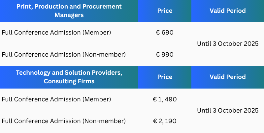Select the Price header in the Managers section
Screen dimensions: 264x133
[165, 11]
